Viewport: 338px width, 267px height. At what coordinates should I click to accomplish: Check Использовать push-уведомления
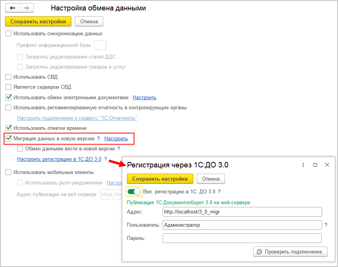tap(20, 183)
